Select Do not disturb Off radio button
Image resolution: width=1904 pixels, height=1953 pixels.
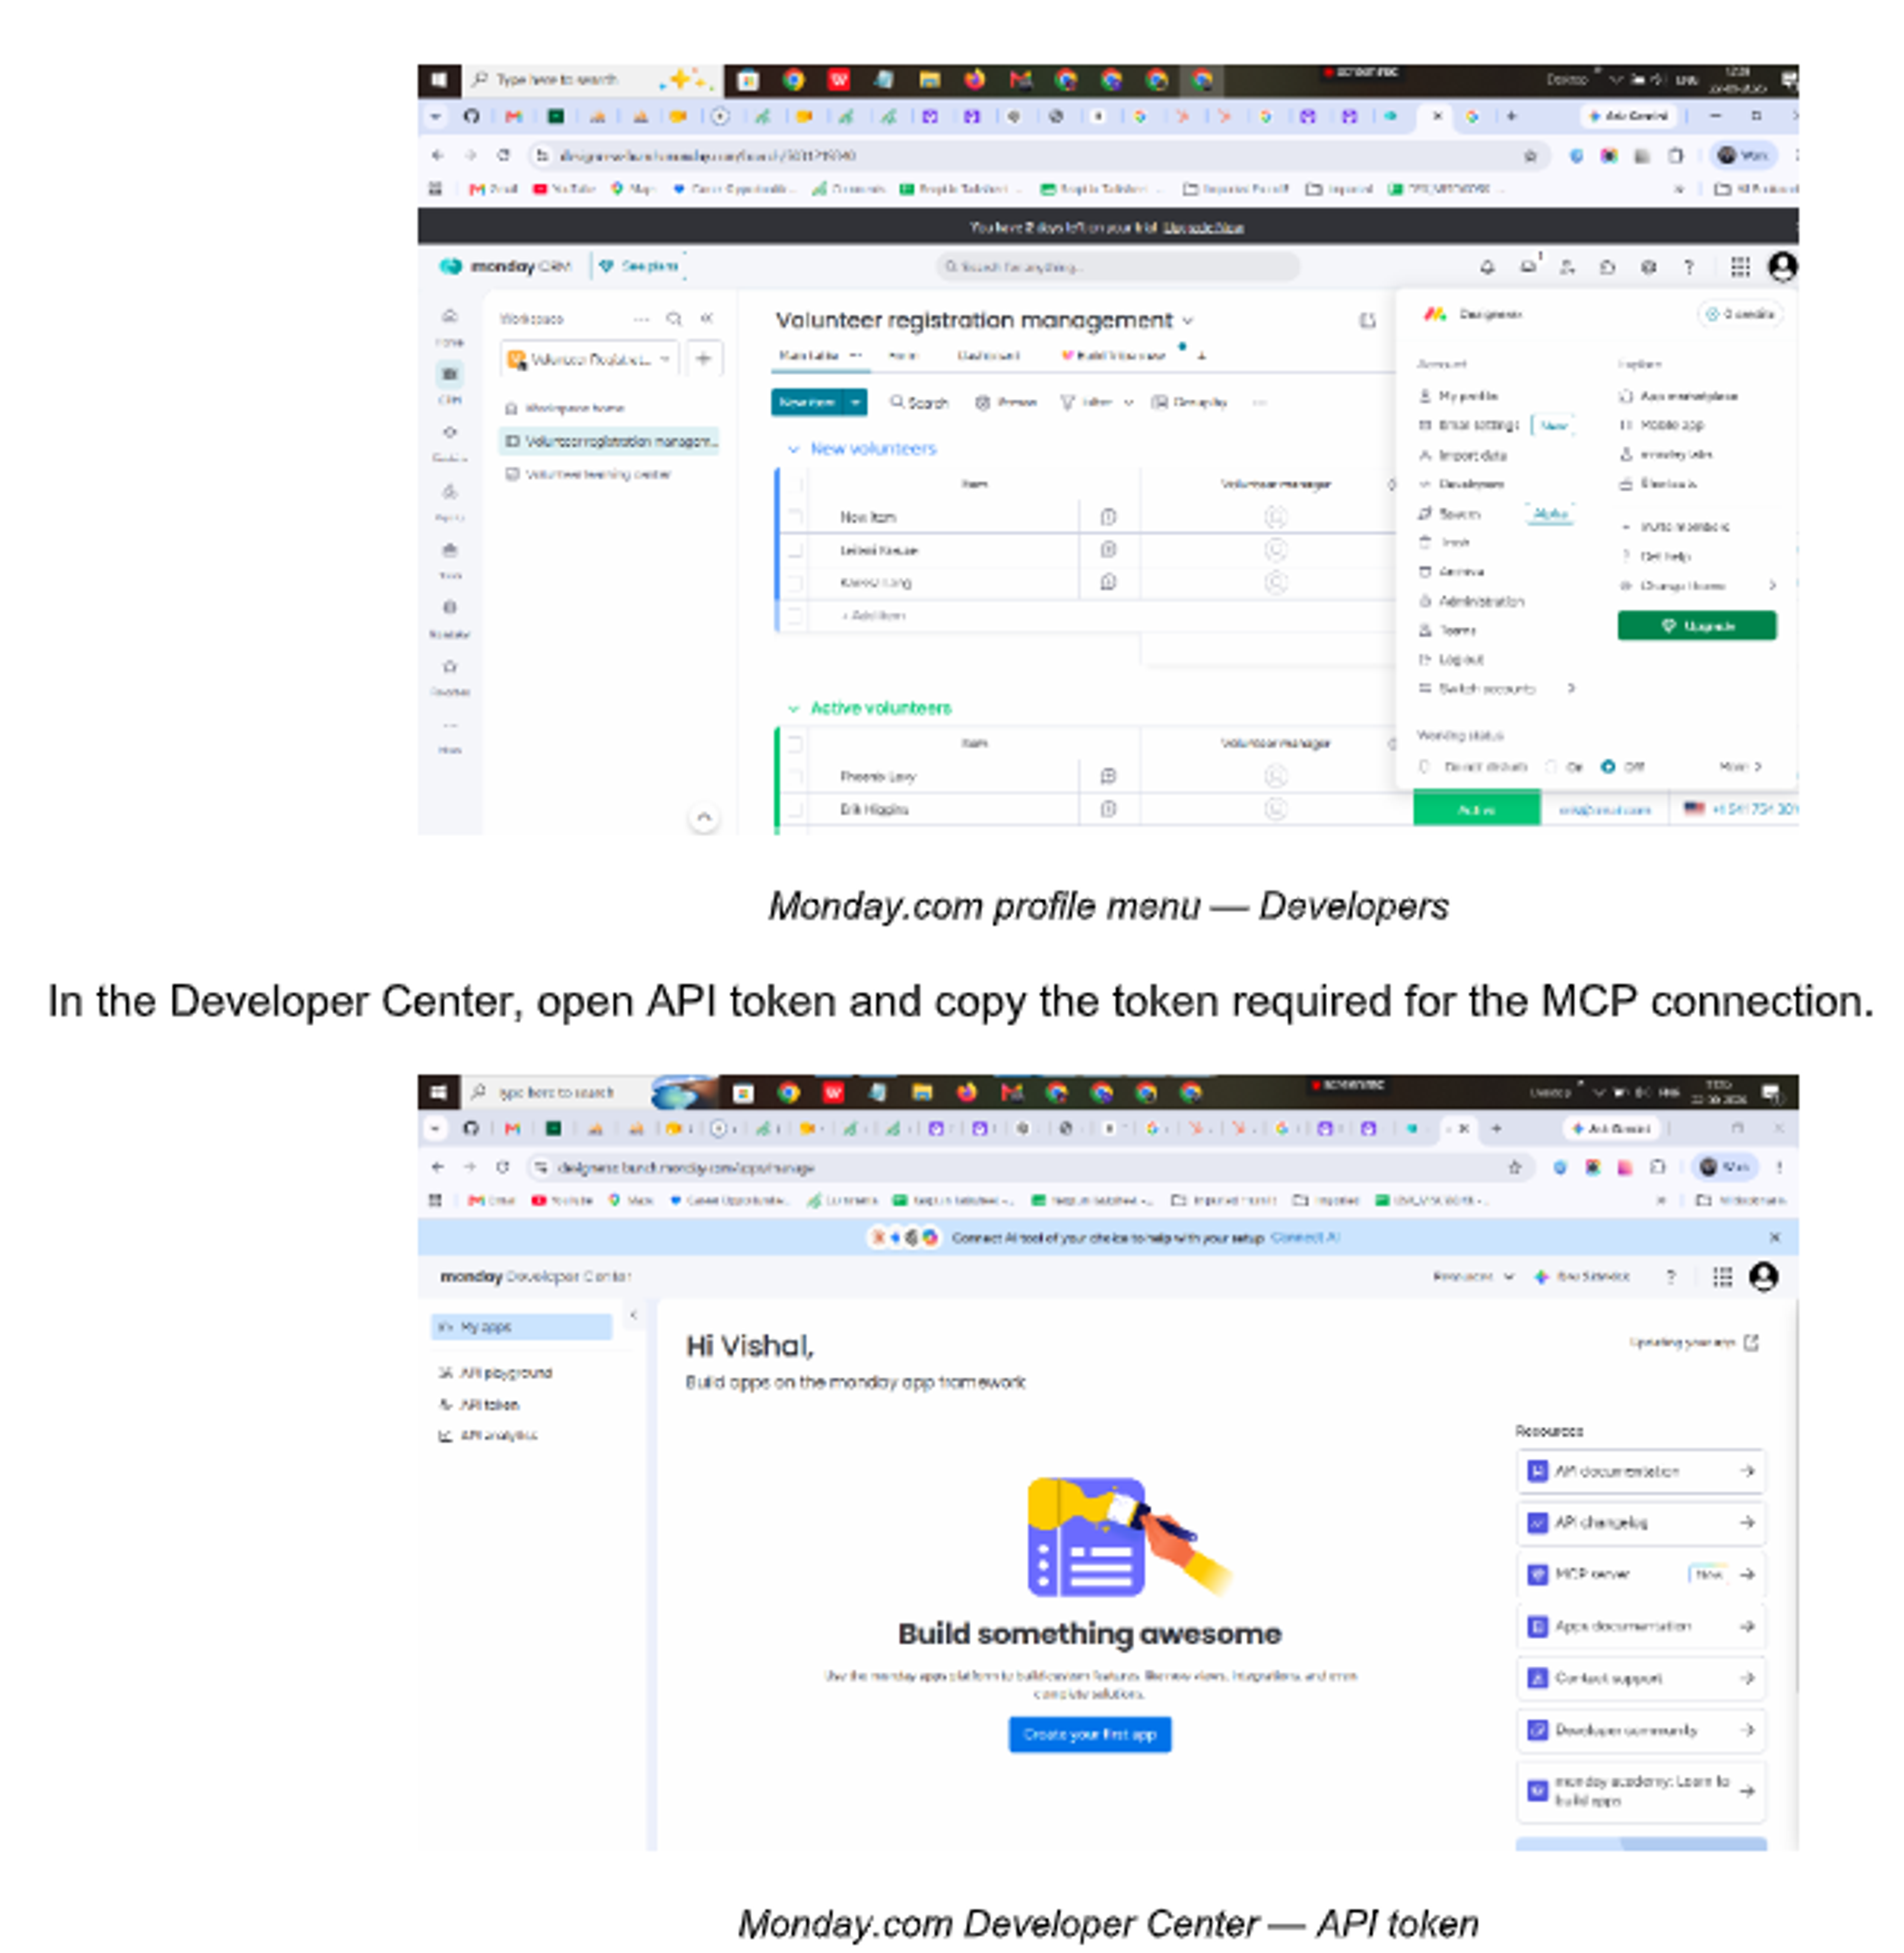1608,767
